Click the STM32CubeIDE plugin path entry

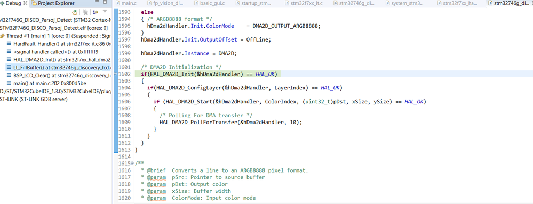click(x=55, y=91)
